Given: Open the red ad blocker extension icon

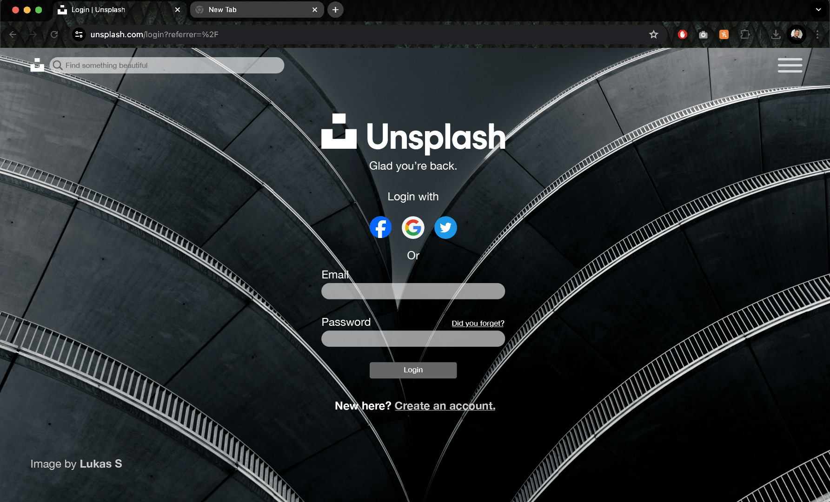Looking at the screenshot, I should pos(682,34).
